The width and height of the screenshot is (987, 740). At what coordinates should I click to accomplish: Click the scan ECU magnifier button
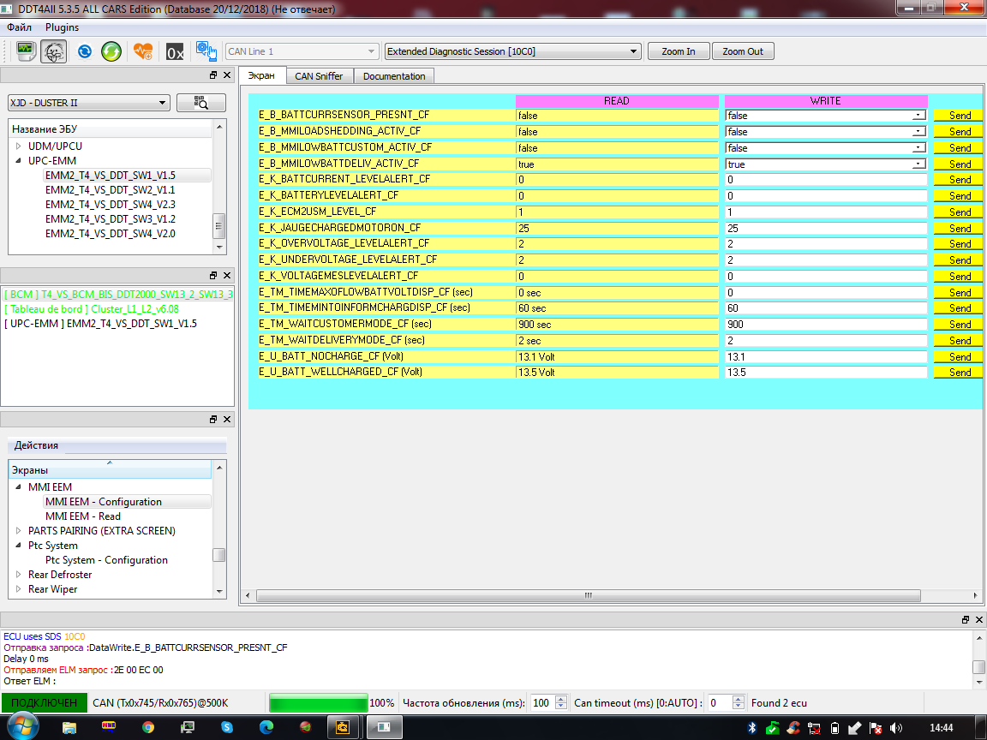(200, 103)
